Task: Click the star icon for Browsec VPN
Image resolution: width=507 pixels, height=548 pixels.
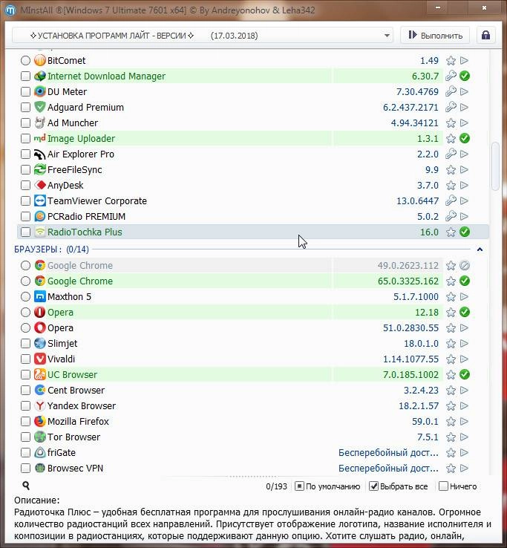Action: [x=451, y=469]
